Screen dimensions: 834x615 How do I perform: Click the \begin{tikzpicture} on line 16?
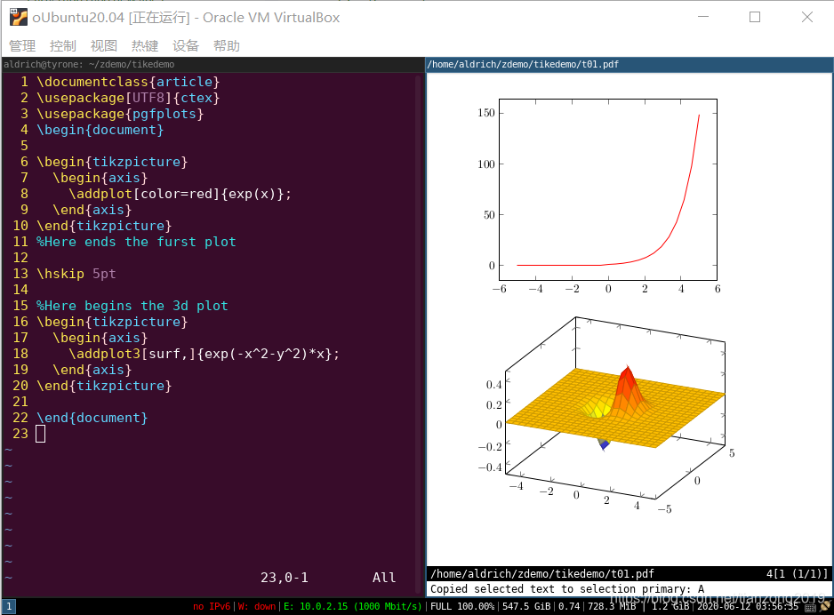112,322
